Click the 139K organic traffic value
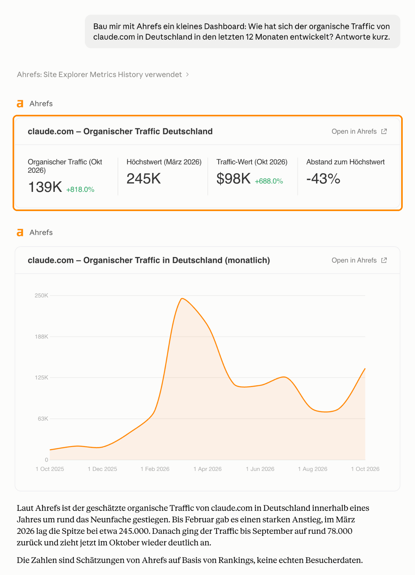Screen dimensions: 415x575 [x=45, y=187]
